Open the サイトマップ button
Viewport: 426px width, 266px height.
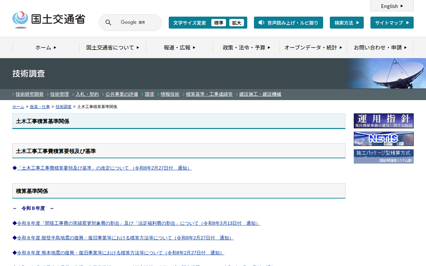pos(392,23)
